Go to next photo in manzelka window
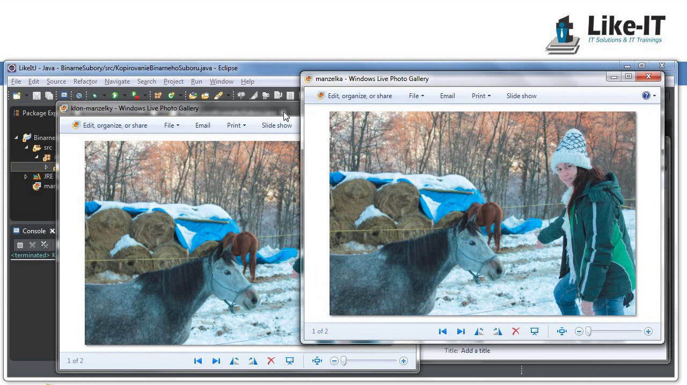Image resolution: width=687 pixels, height=385 pixels. [x=461, y=331]
